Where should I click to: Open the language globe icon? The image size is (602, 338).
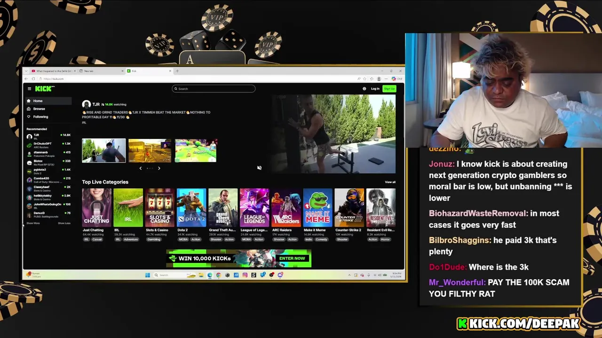point(364,89)
